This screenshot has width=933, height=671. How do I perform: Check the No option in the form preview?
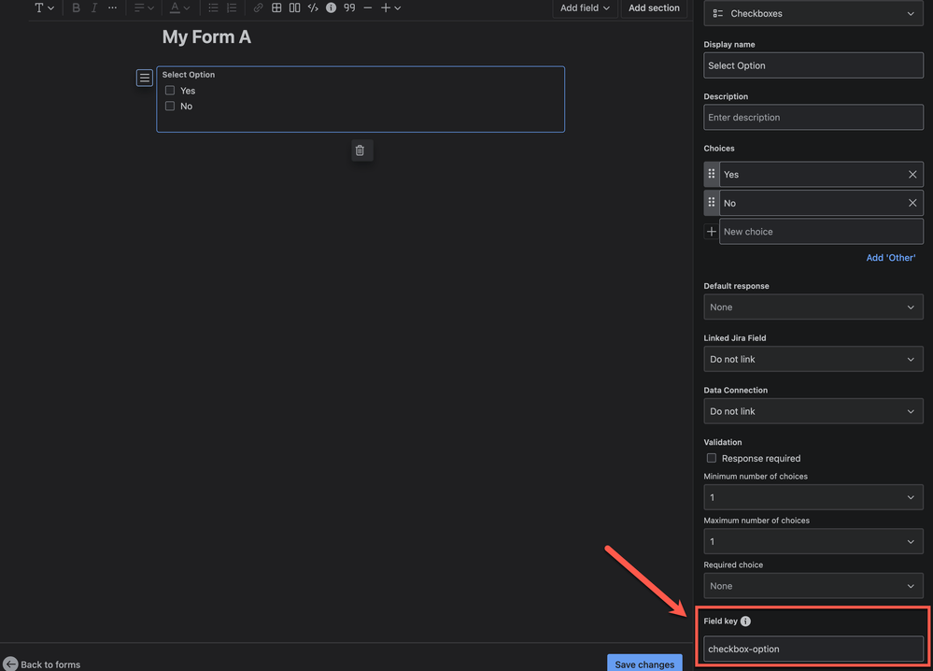coord(170,106)
